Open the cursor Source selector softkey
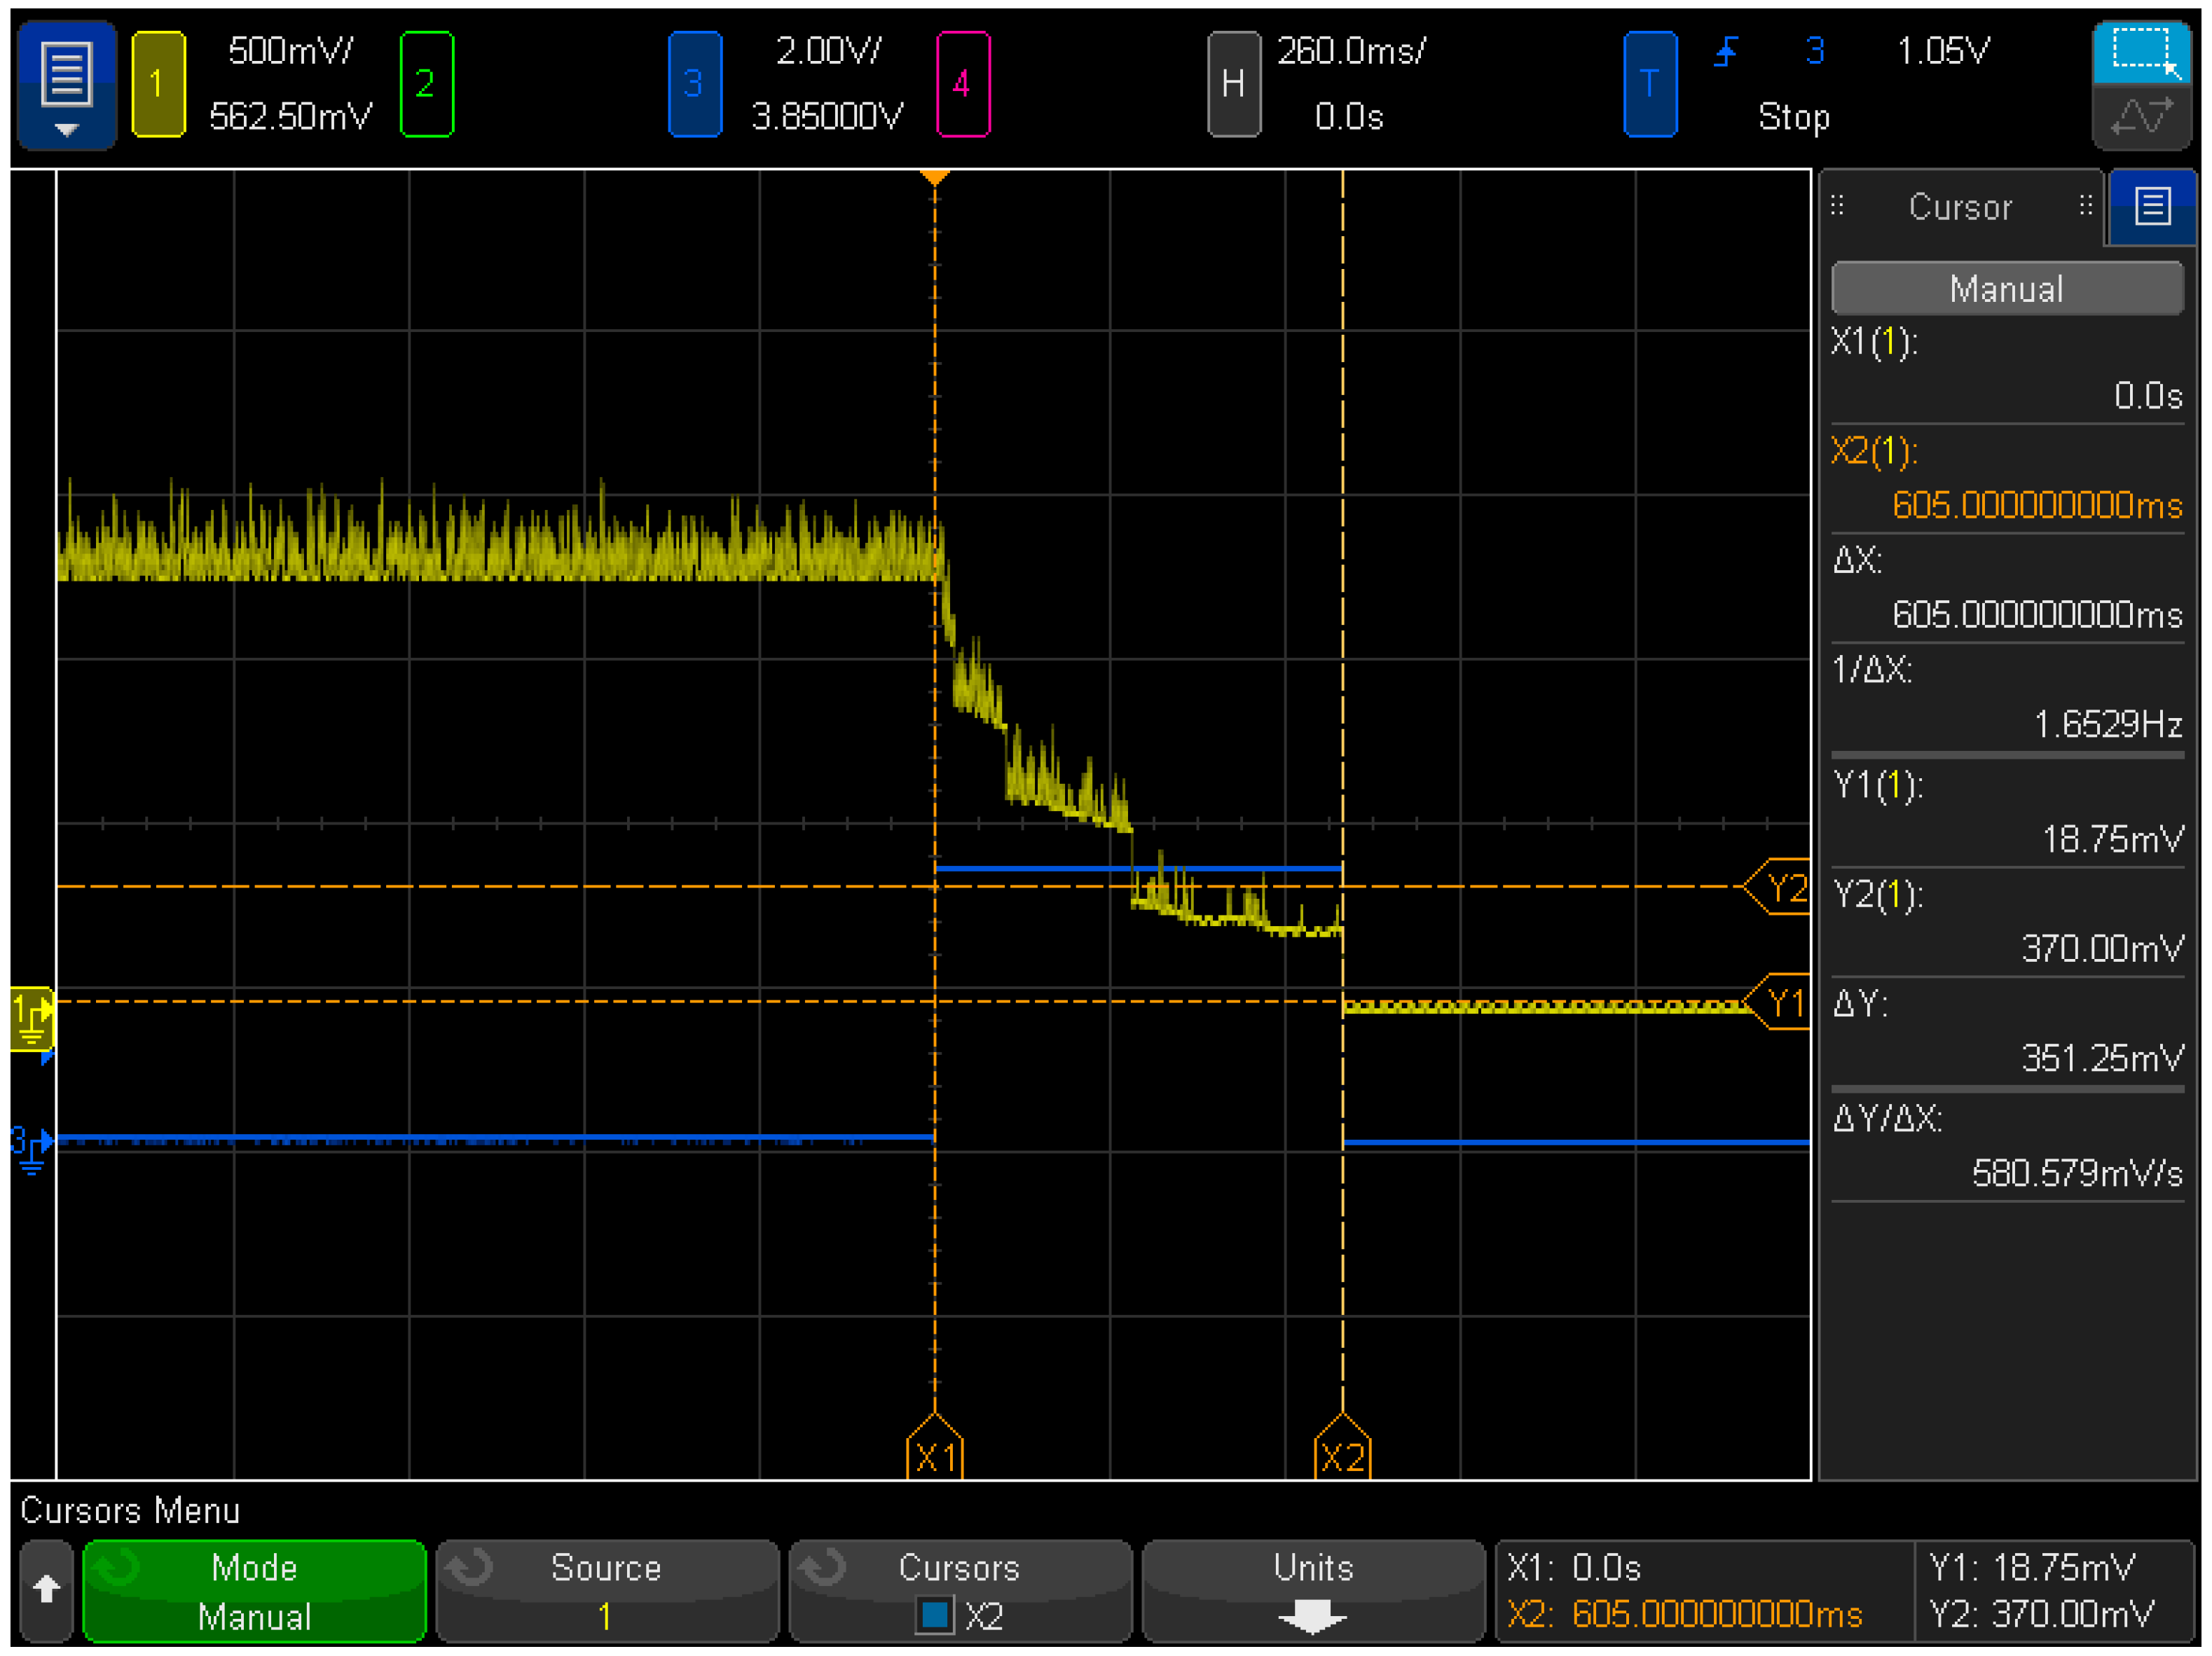Image resolution: width=2212 pixels, height=1656 pixels. pos(606,1590)
